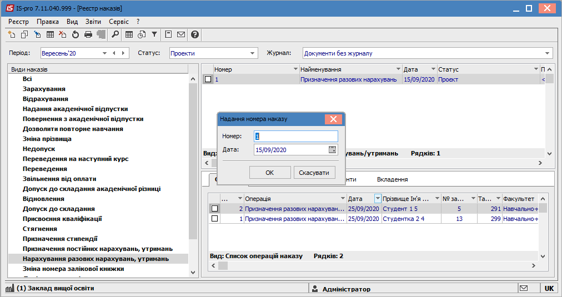
Task: Click down arrow of order types list scrollbar
Action: (x=193, y=272)
